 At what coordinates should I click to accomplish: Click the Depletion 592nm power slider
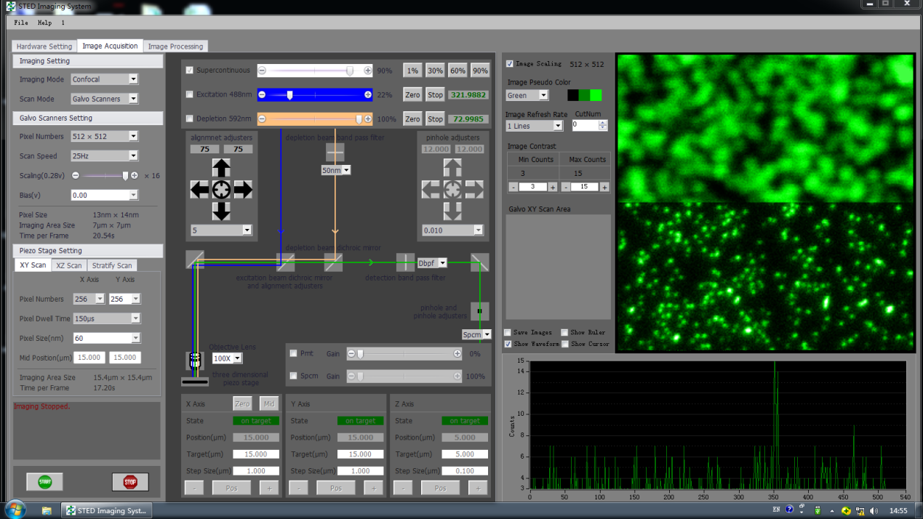pyautogui.click(x=314, y=118)
